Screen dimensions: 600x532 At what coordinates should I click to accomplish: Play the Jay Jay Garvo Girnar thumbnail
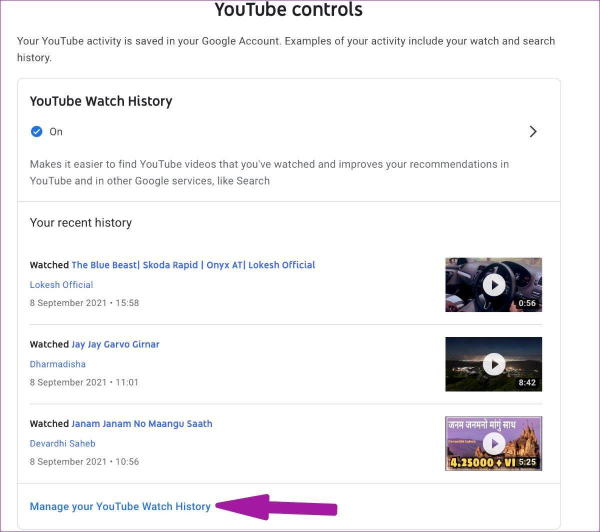coord(493,364)
